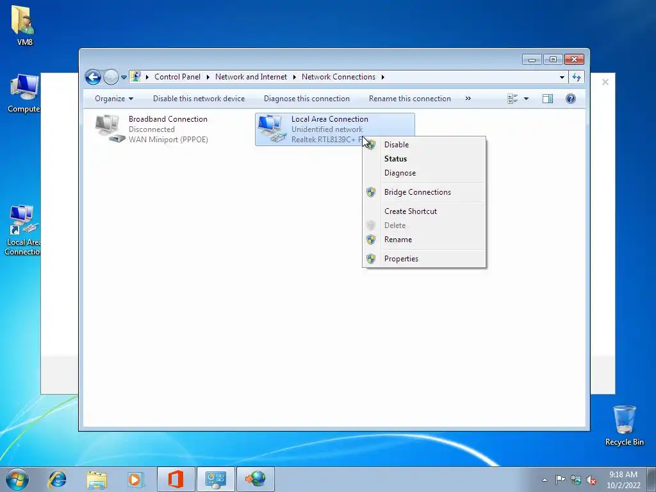This screenshot has height=492, width=656.
Task: Open Microsoft Office taskbar icon
Action: coord(176,479)
